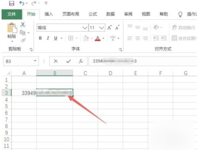Switch to the 插入 (Insert) tab
This screenshot has width=200, height=150.
pyautogui.click(x=49, y=14)
